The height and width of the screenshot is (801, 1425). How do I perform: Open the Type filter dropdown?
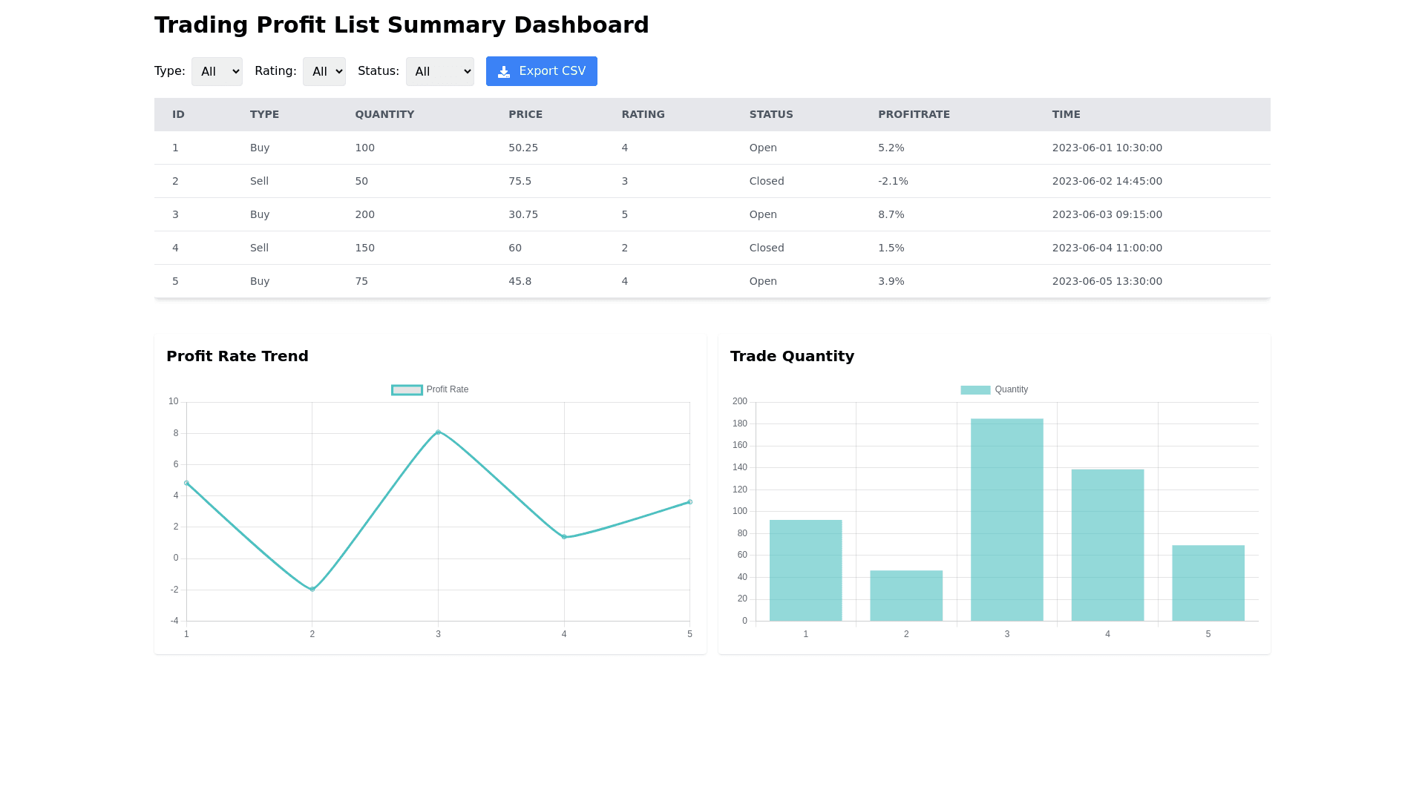point(217,72)
